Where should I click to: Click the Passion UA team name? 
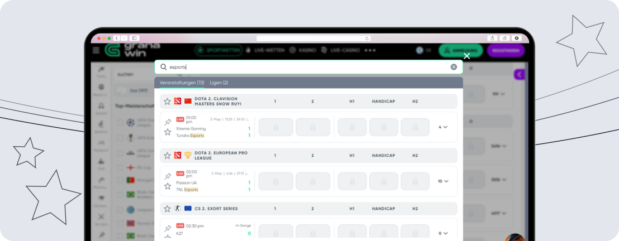coord(187,182)
